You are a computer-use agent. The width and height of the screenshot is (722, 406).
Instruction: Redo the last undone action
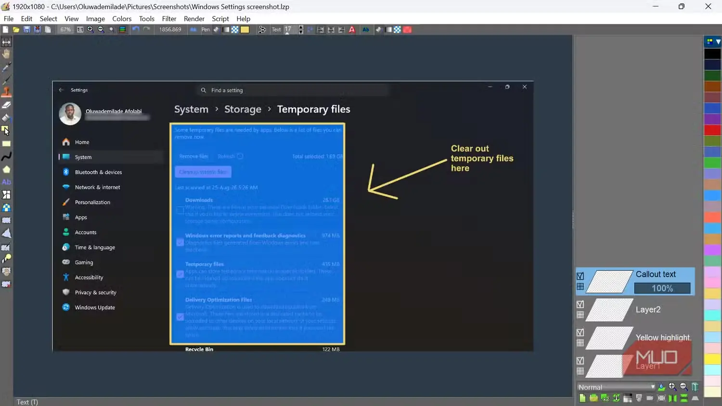tap(146, 30)
